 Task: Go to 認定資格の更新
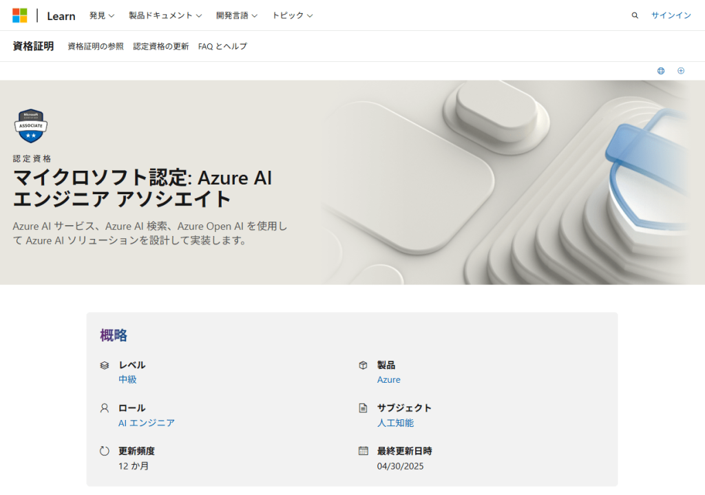pyautogui.click(x=161, y=46)
